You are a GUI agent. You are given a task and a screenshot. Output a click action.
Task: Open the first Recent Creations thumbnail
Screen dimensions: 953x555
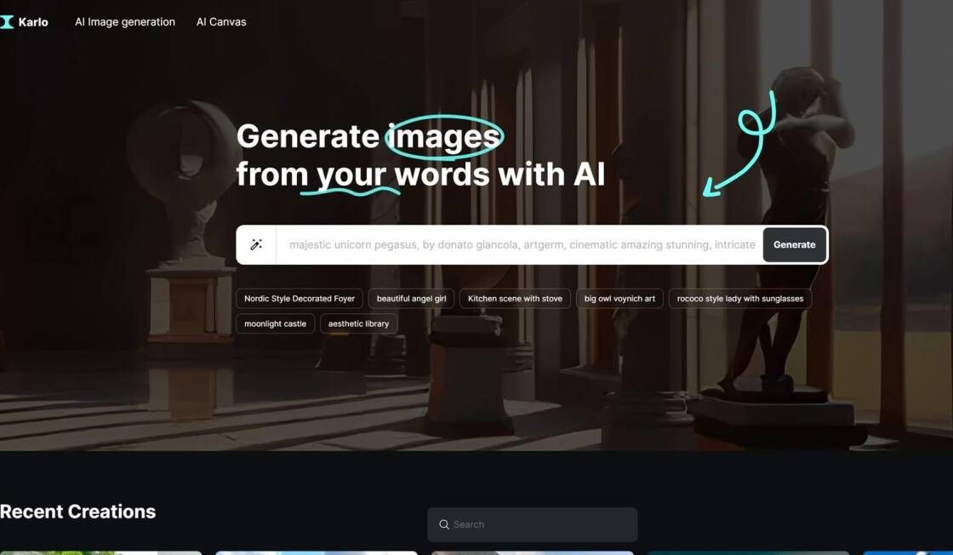(x=101, y=553)
